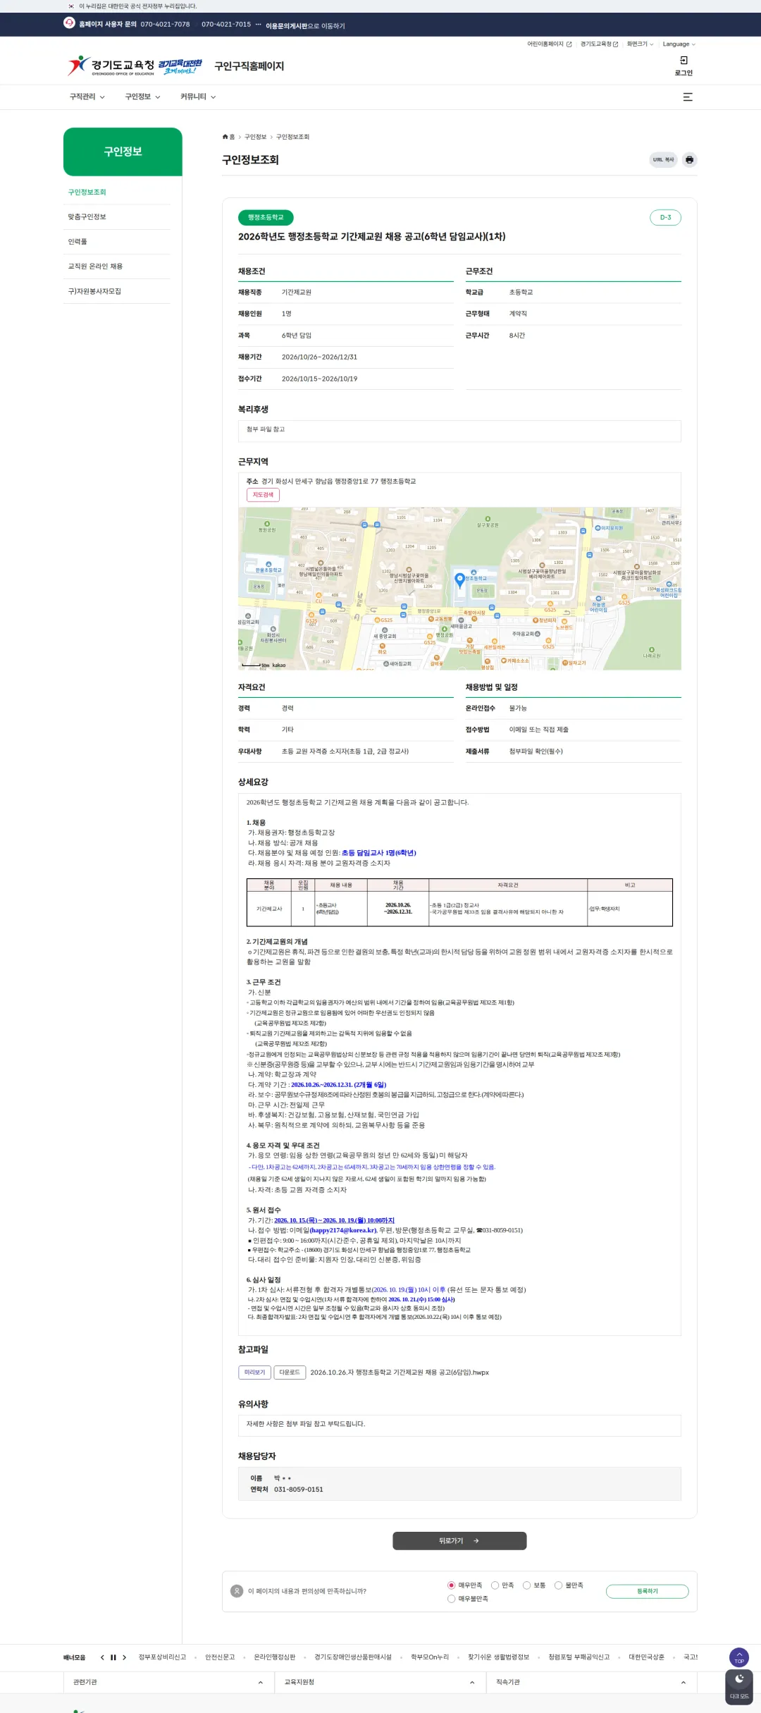
Task: Click 구인정보 breadcrumb link
Action: [255, 137]
